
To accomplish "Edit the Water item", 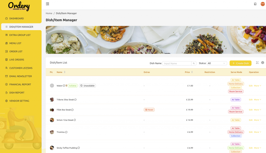I will click(251, 86).
